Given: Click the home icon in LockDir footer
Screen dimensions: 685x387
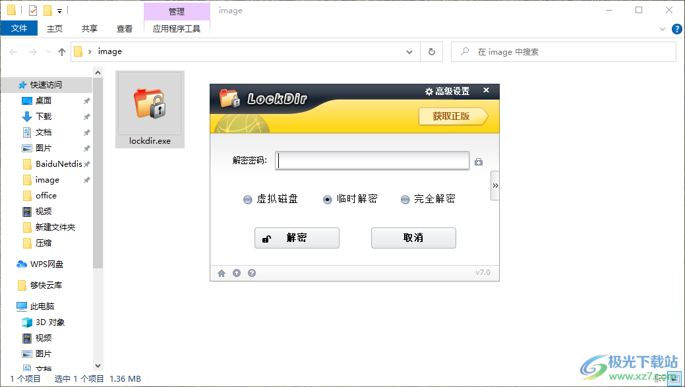Looking at the screenshot, I should (x=222, y=273).
